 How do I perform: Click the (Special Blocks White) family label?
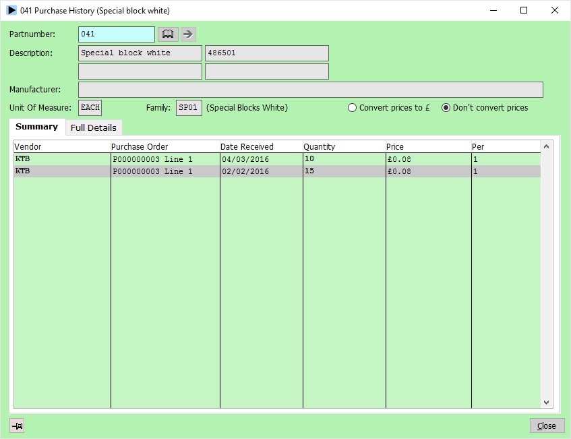pos(247,108)
